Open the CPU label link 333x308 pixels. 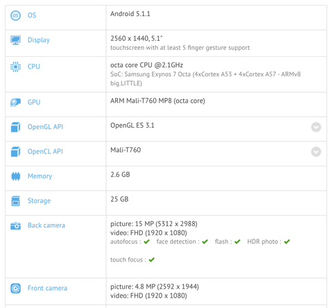coord(34,67)
